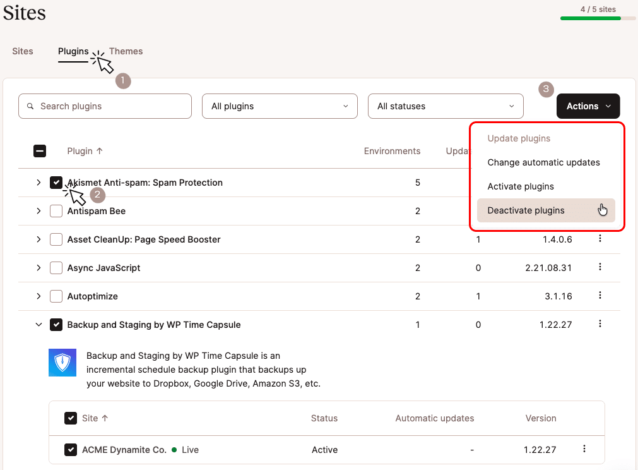Image resolution: width=638 pixels, height=470 pixels.
Task: Open kebab menu for ACME Dynamite Co. site
Action: click(x=584, y=449)
